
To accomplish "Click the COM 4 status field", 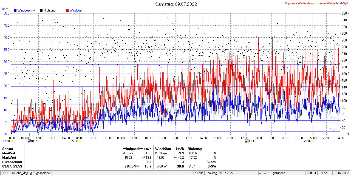I will (312, 173).
